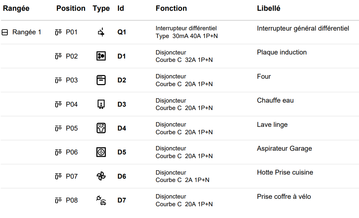
Task: Click the EV charging icon for D7
Action: coord(101,201)
